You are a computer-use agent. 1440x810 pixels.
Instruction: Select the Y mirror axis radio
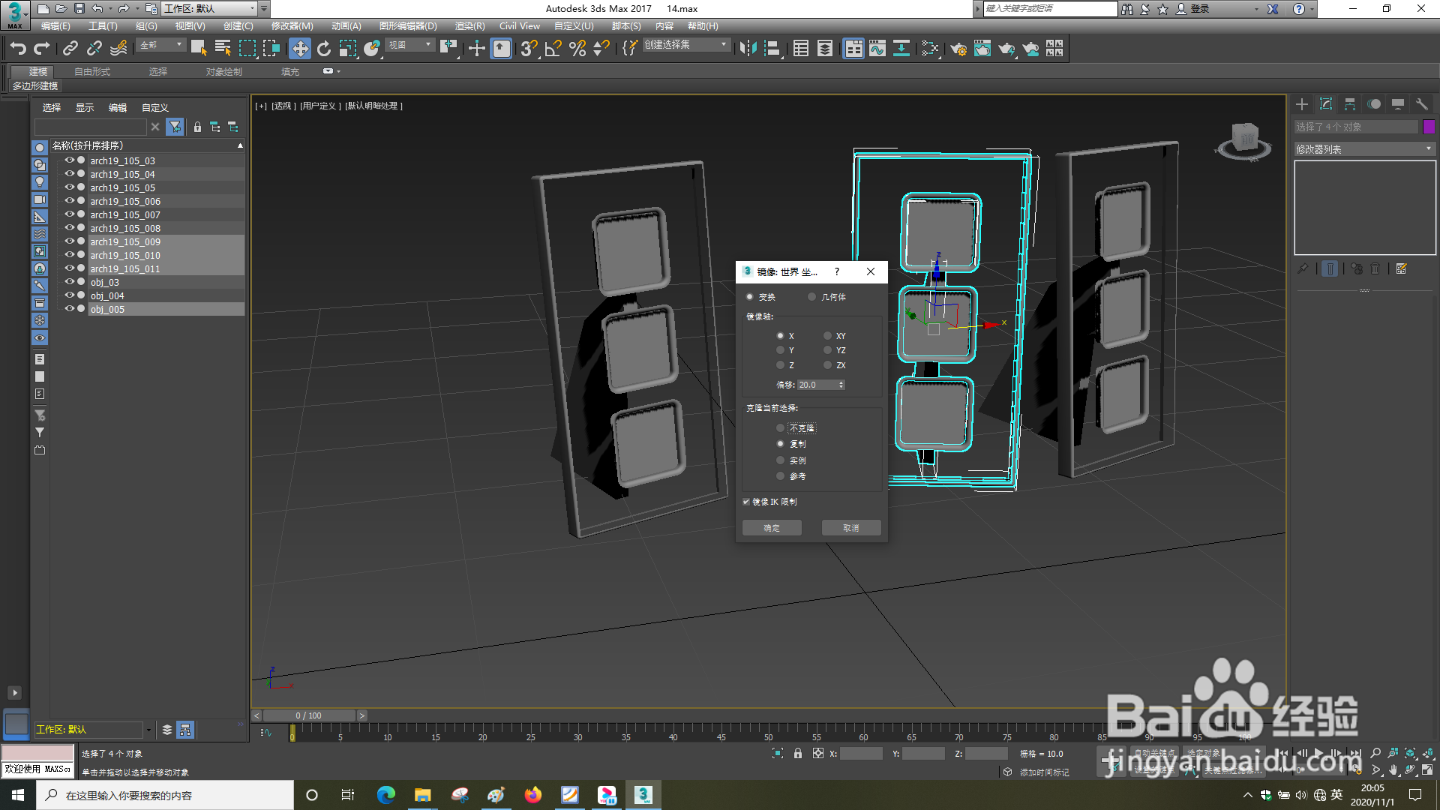coord(781,350)
